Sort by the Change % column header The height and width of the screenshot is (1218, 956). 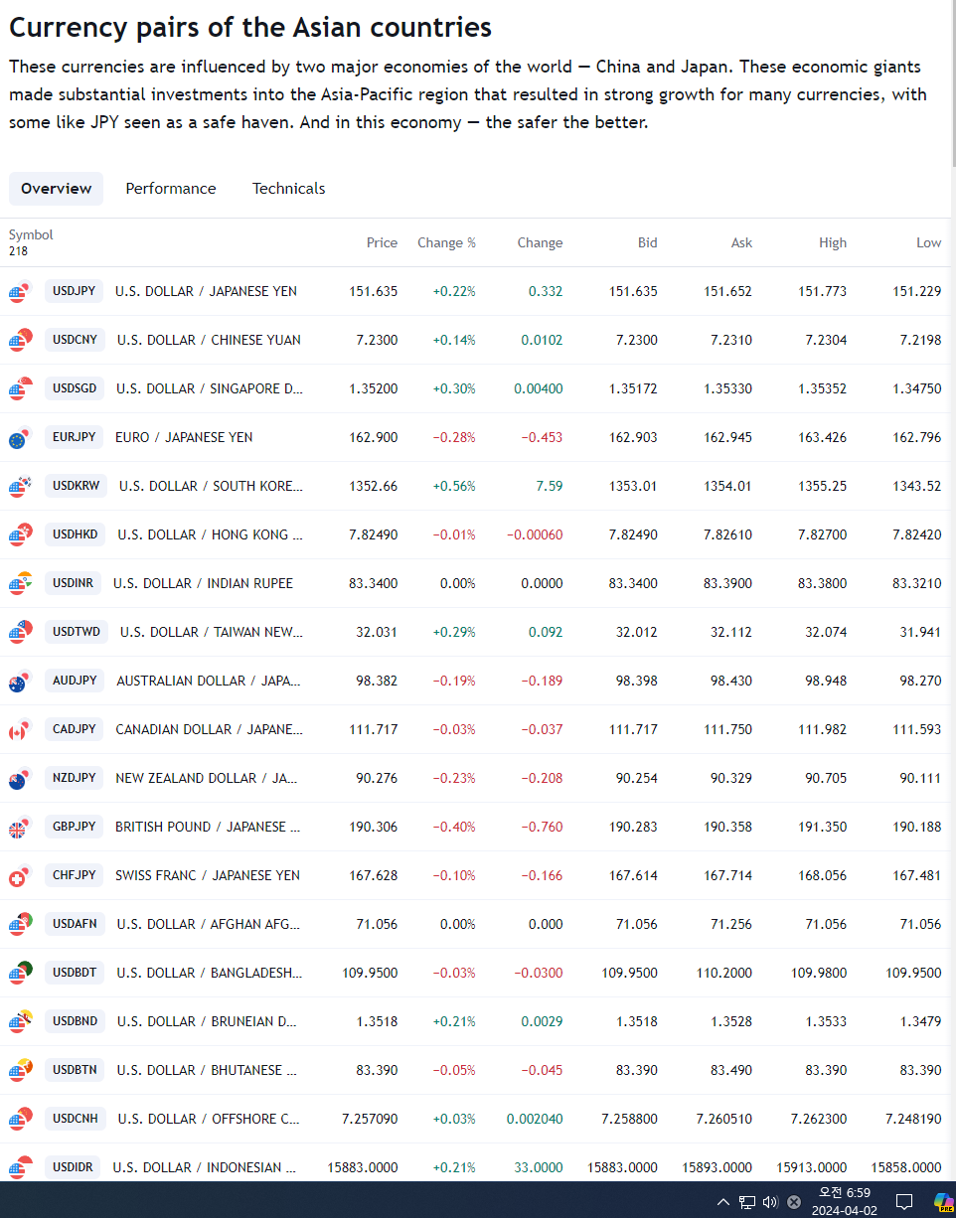click(446, 243)
